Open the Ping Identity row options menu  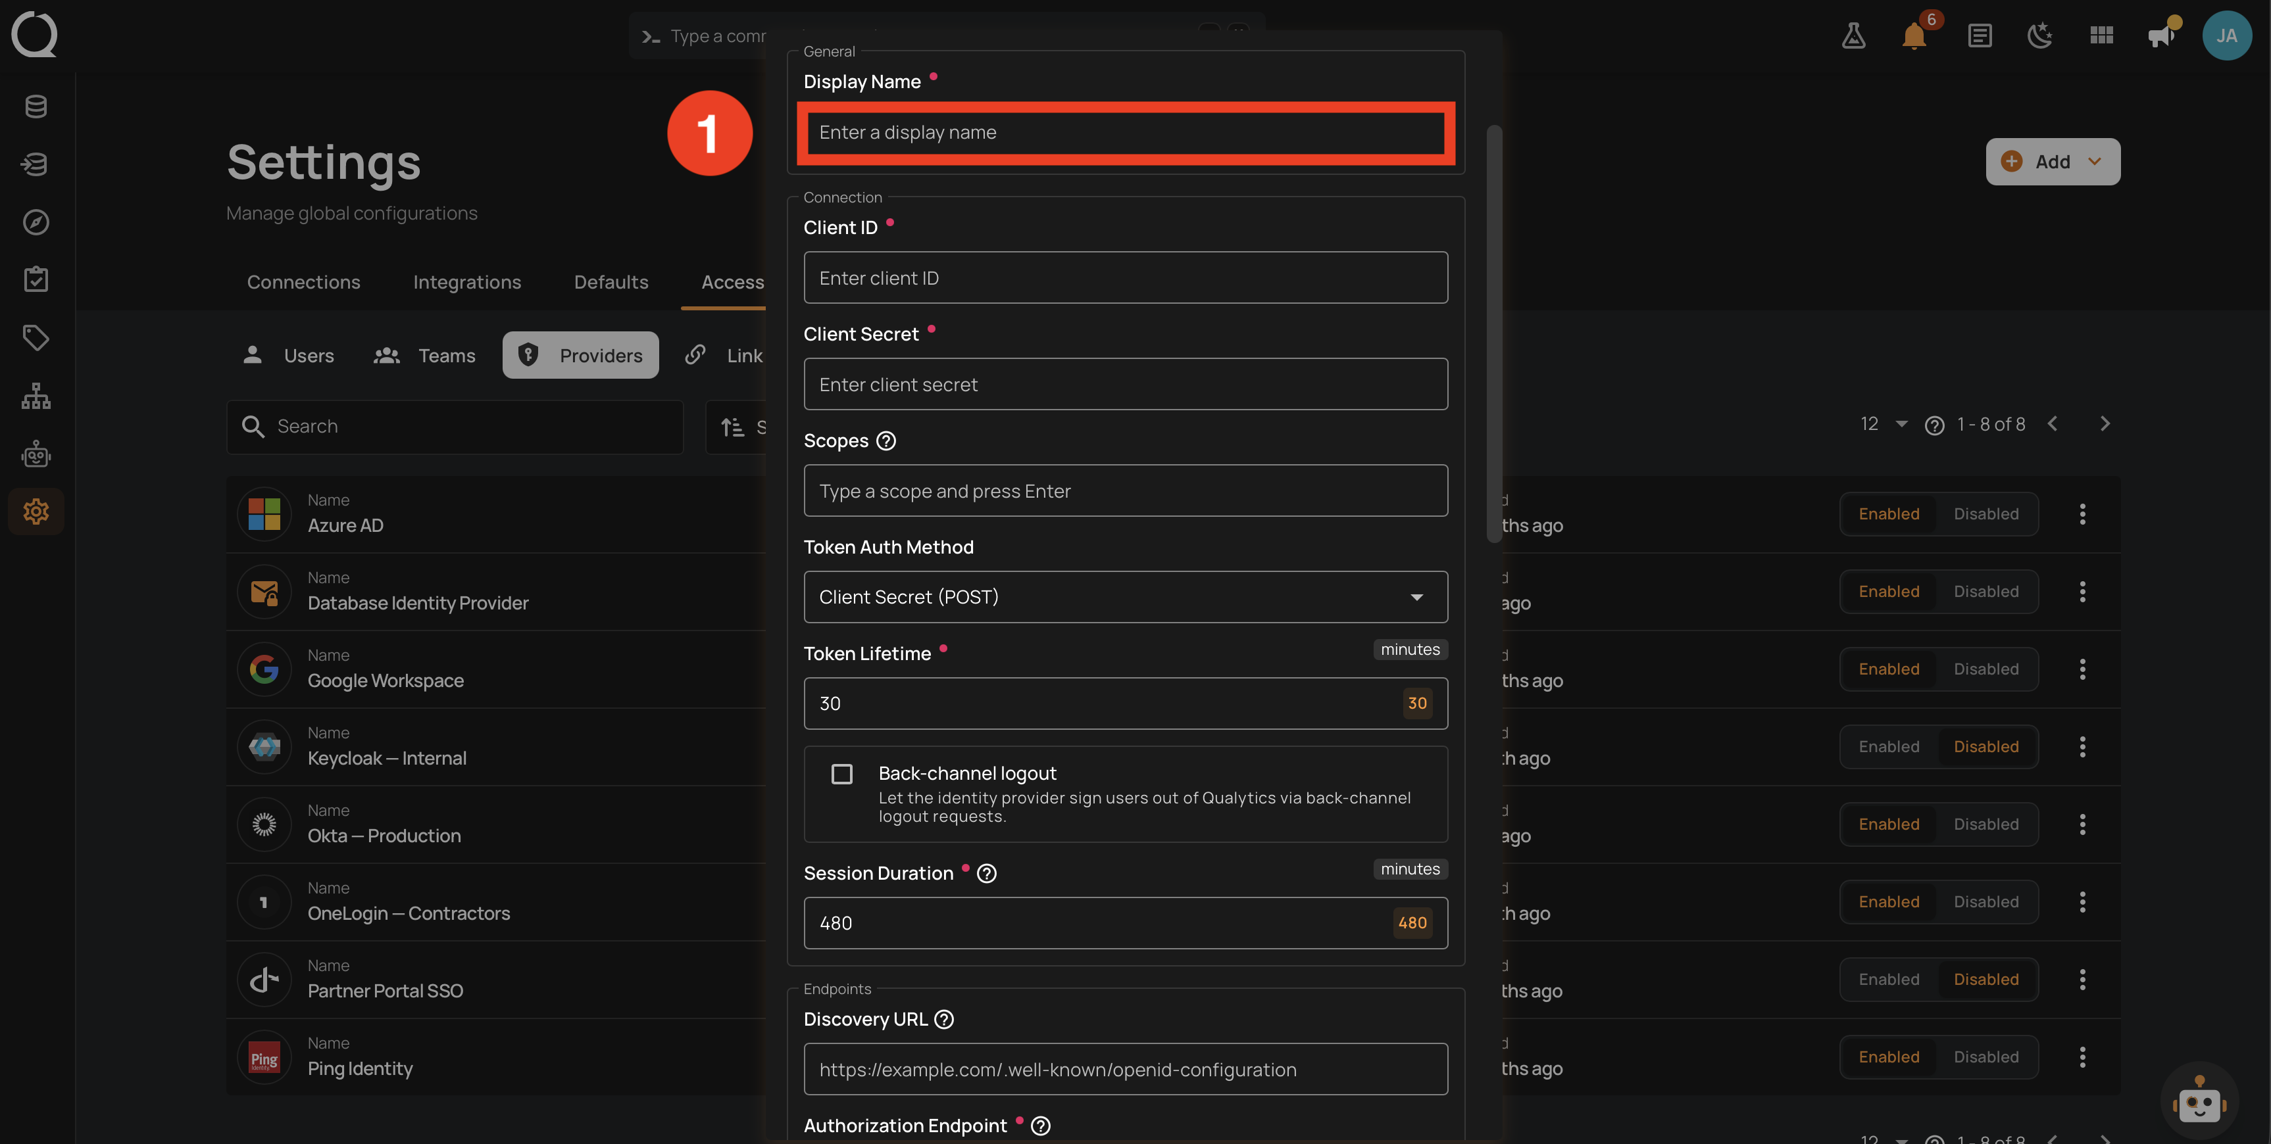tap(2082, 1057)
